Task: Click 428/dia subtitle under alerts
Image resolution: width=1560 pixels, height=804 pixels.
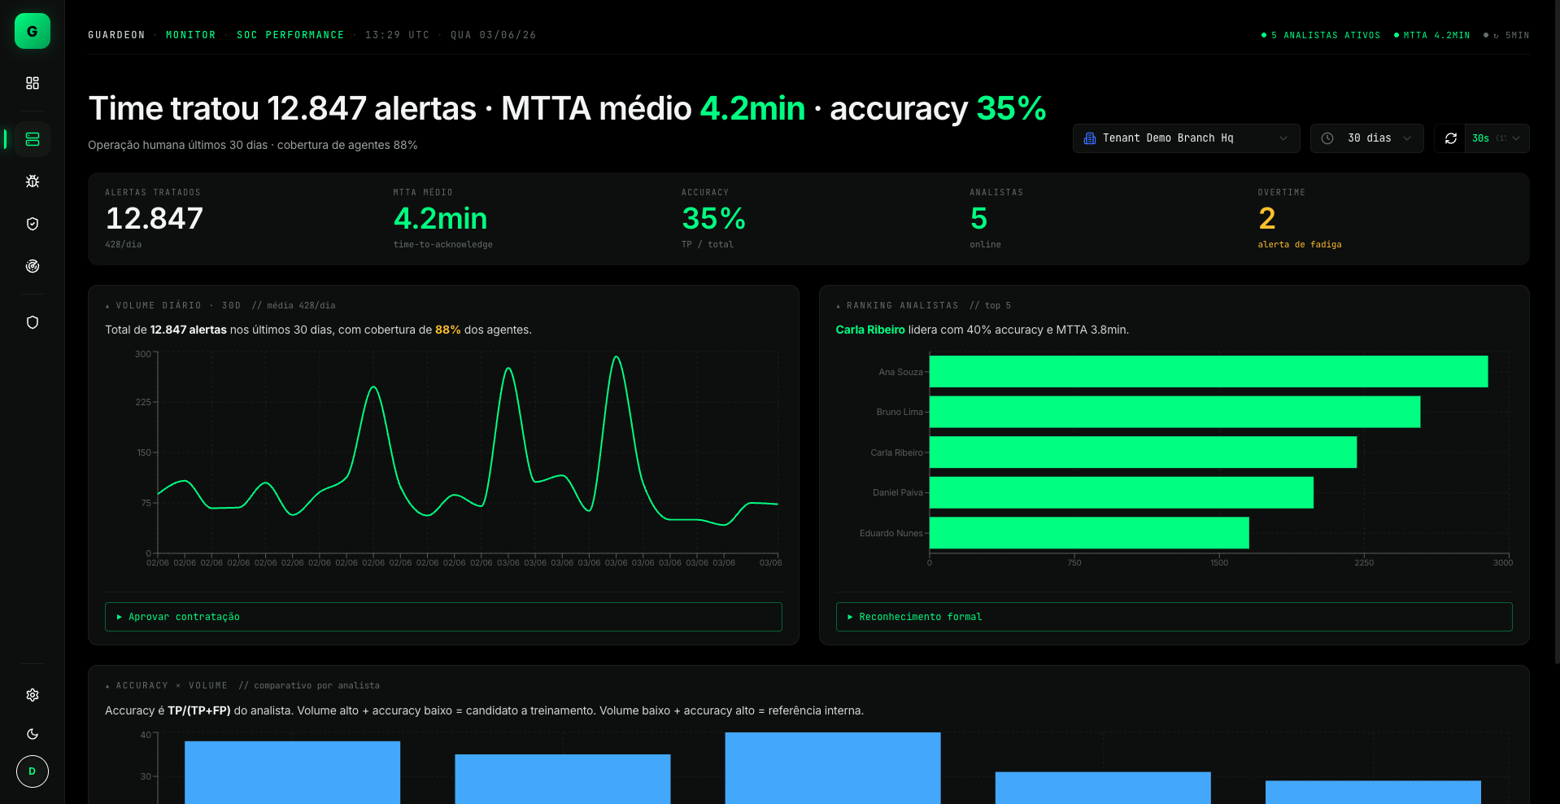Action: (124, 244)
